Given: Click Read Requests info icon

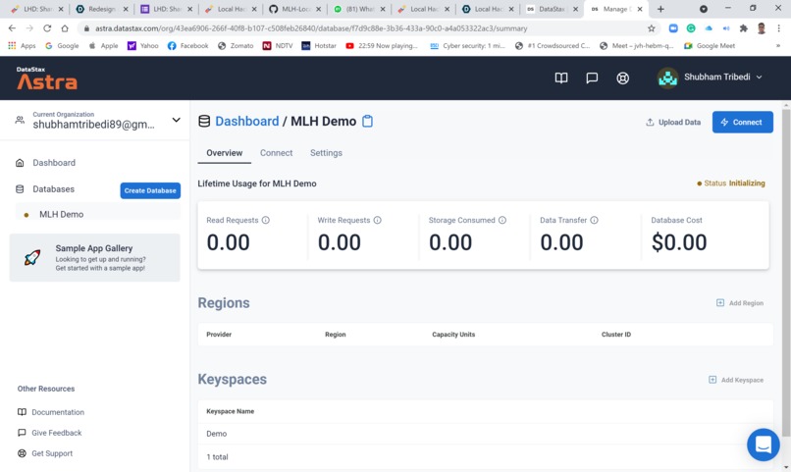Looking at the screenshot, I should (266, 220).
